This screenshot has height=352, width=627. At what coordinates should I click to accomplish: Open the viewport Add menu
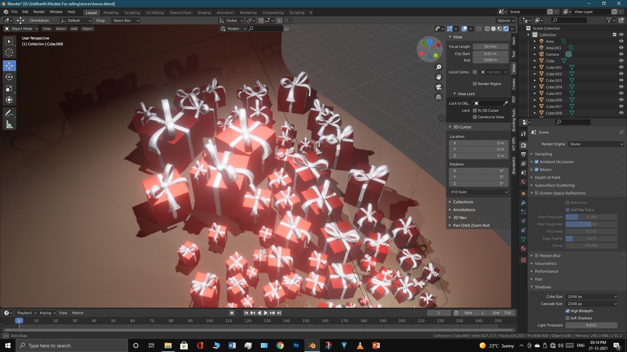(74, 29)
